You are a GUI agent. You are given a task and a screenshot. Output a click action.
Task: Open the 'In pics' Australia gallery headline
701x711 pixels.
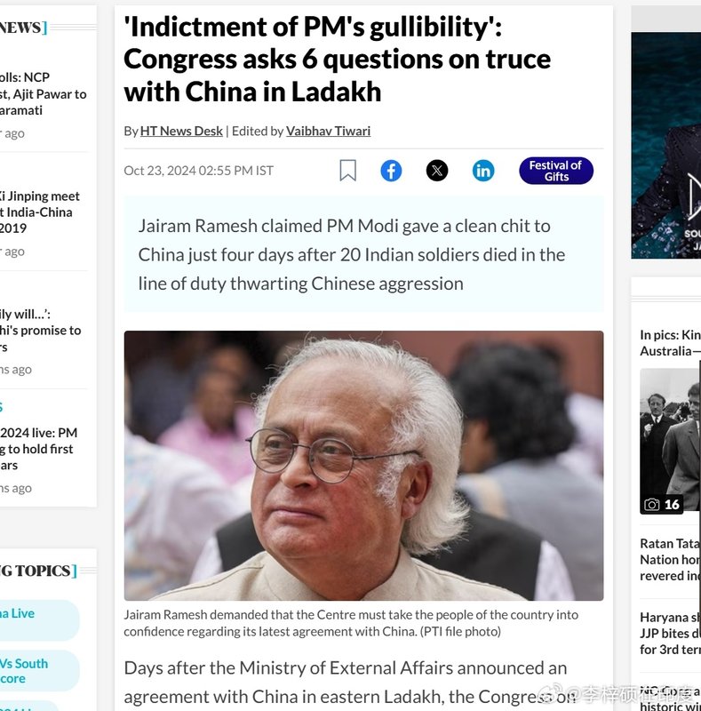coord(670,343)
